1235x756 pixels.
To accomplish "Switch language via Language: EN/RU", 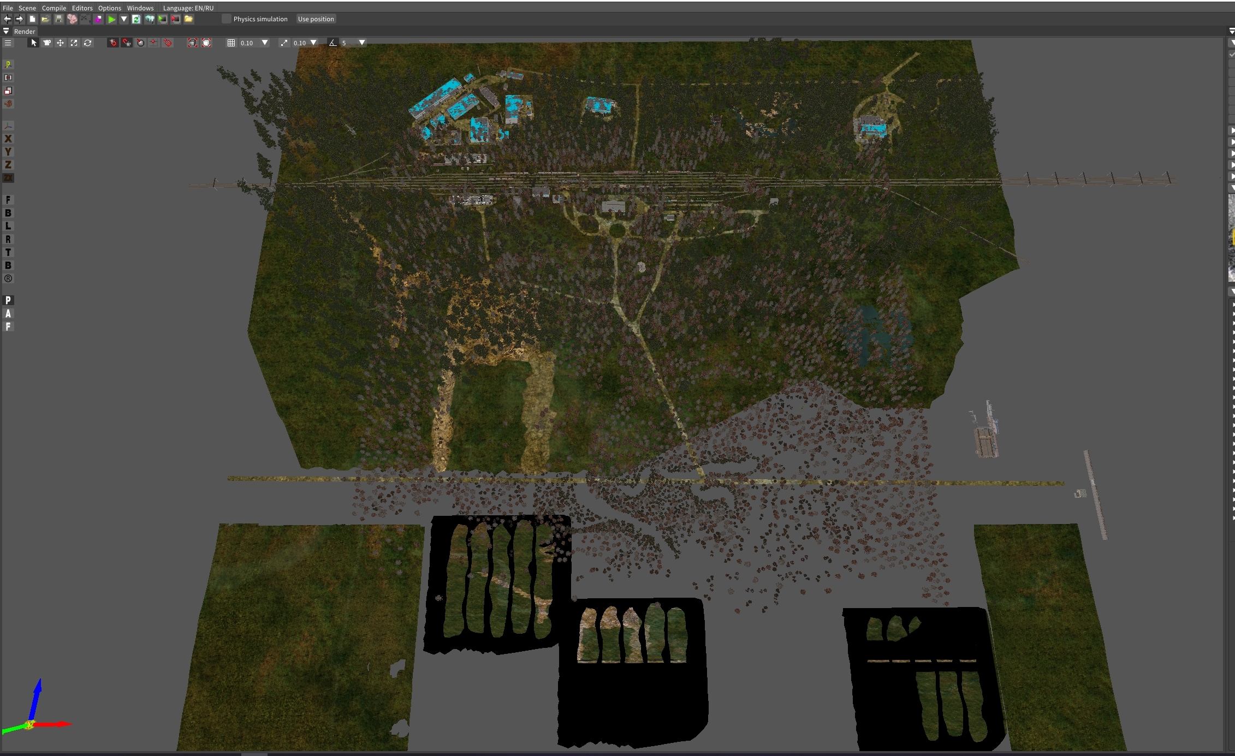I will coord(188,8).
